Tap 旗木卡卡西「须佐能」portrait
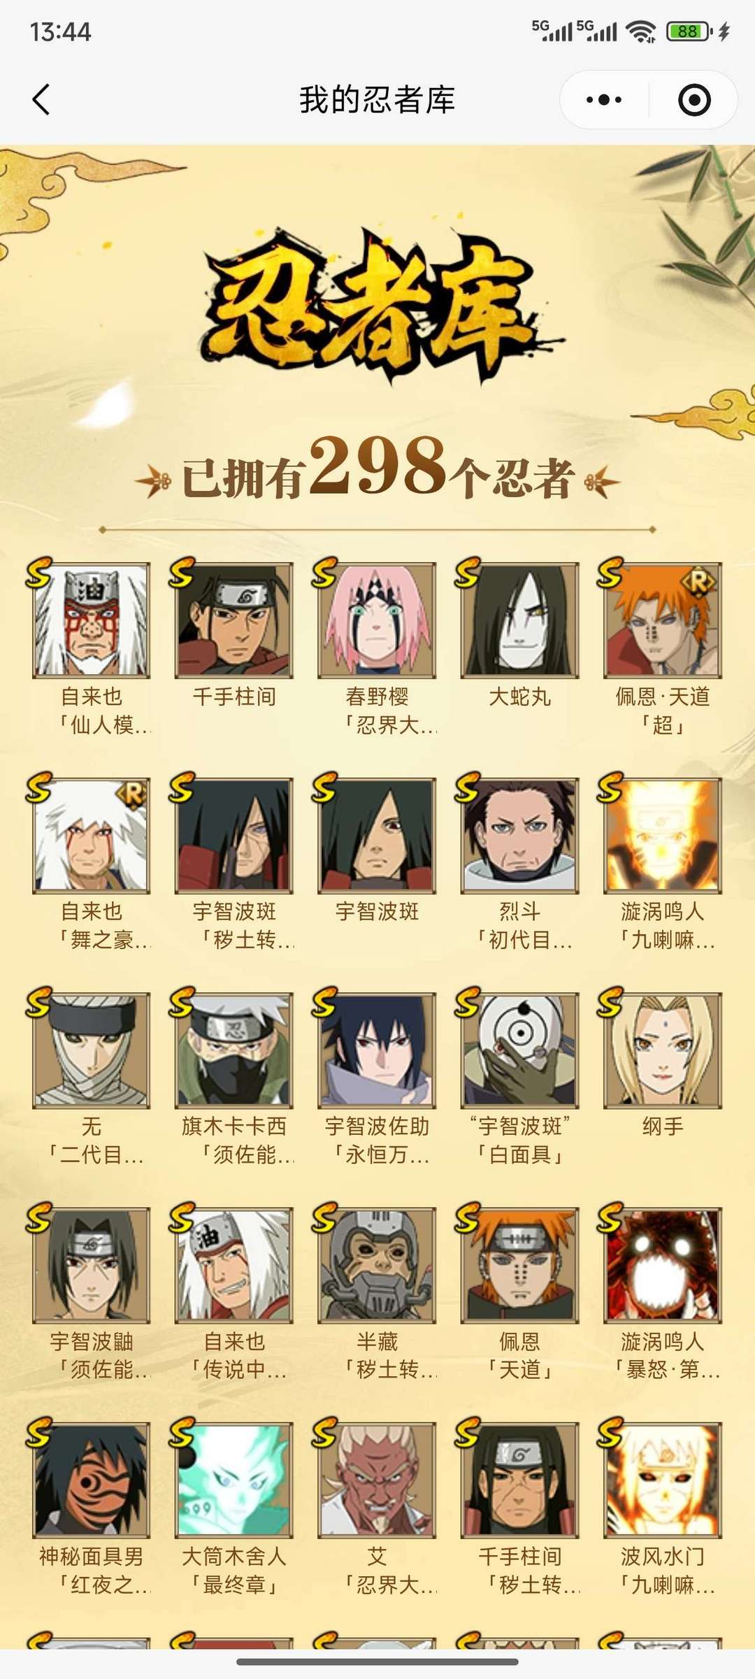The image size is (755, 1679). click(234, 1050)
